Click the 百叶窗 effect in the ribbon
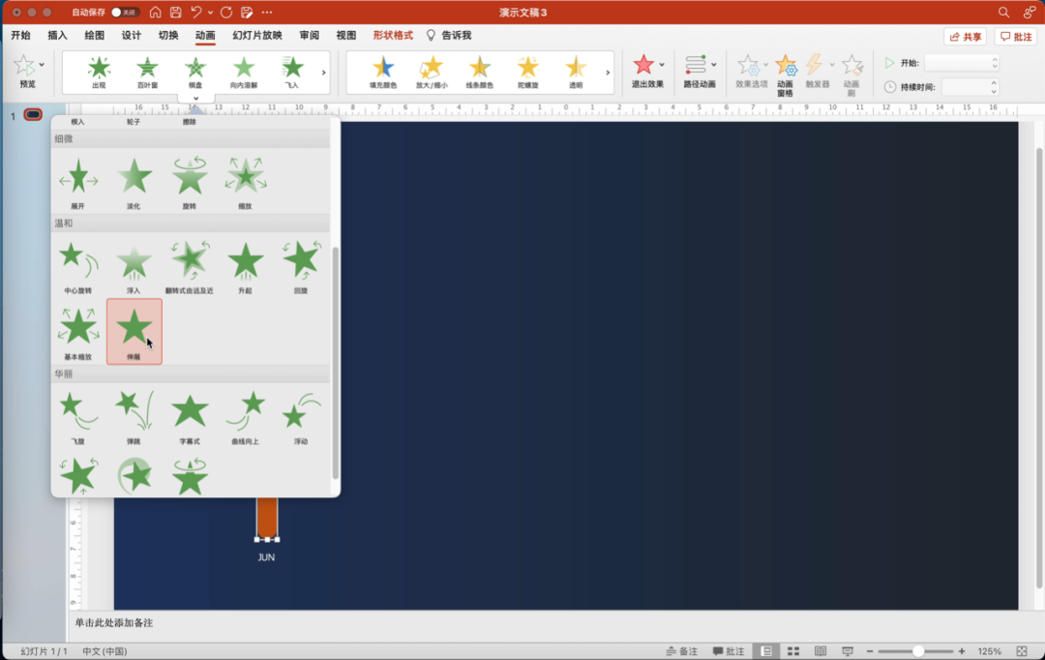The width and height of the screenshot is (1045, 660). click(x=147, y=72)
